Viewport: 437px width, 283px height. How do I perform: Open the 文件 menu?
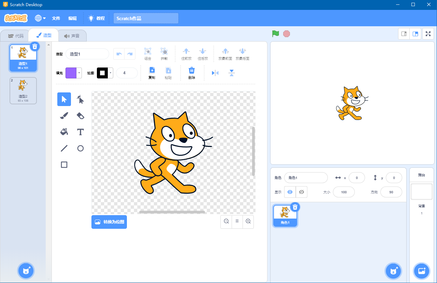pos(56,18)
